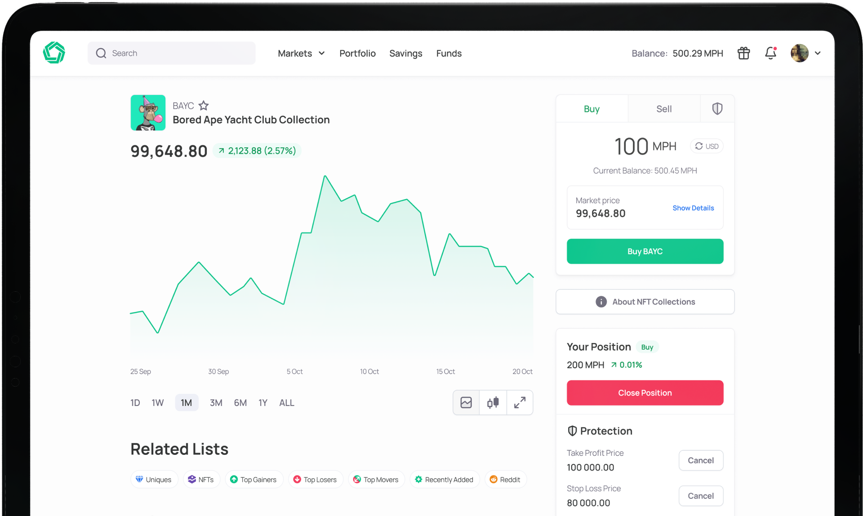
Task: Expand the Markets dropdown
Action: coord(301,53)
